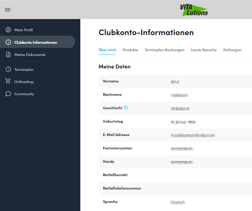Select the Terminplan clock icon
The height and width of the screenshot is (211, 252).
(x=7, y=69)
